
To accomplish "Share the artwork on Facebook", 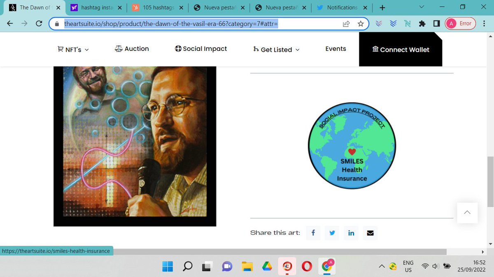I will click(313, 233).
